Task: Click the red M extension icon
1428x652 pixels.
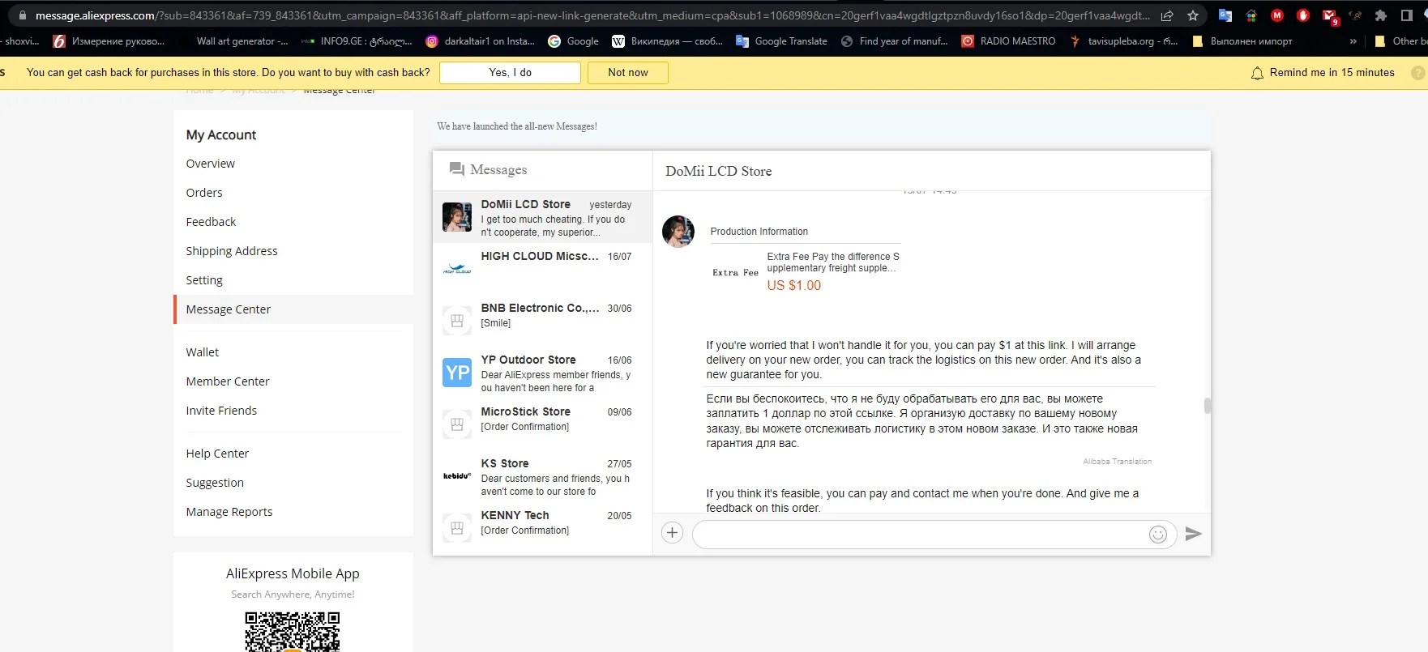Action: 1277,15
